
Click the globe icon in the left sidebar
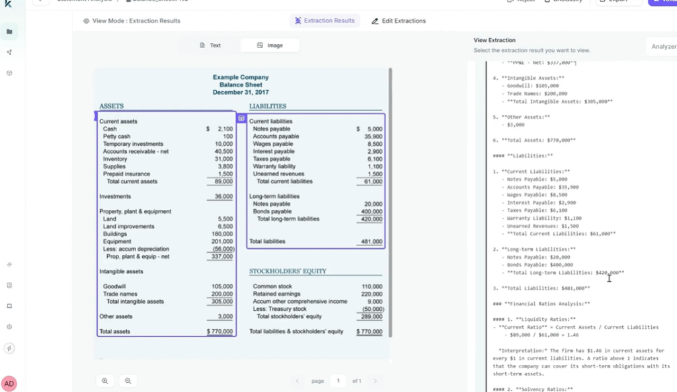tap(9, 74)
